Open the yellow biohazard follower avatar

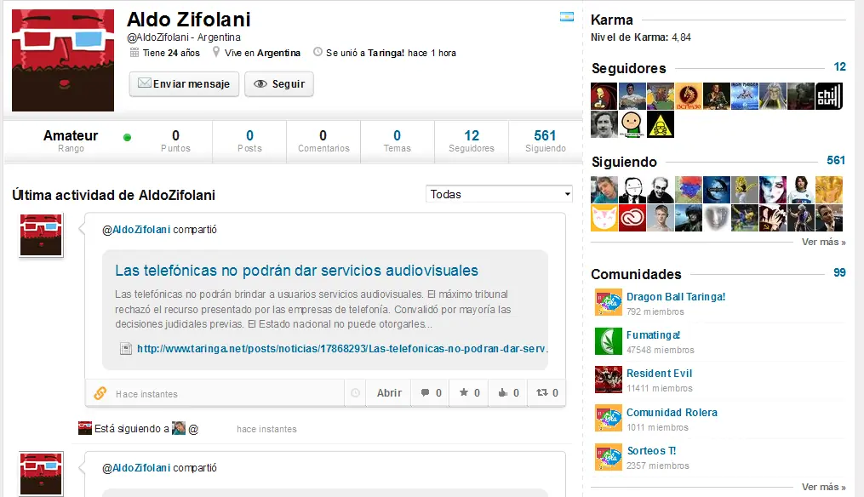pos(660,124)
